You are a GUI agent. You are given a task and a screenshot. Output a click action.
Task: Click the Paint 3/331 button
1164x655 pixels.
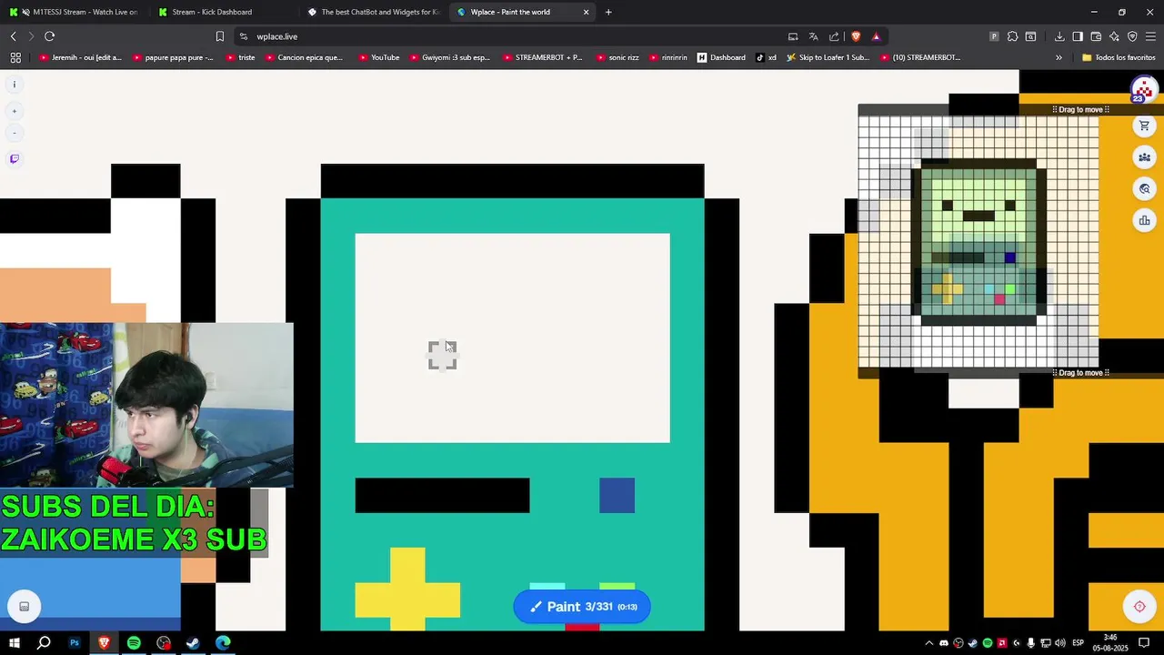click(x=582, y=607)
